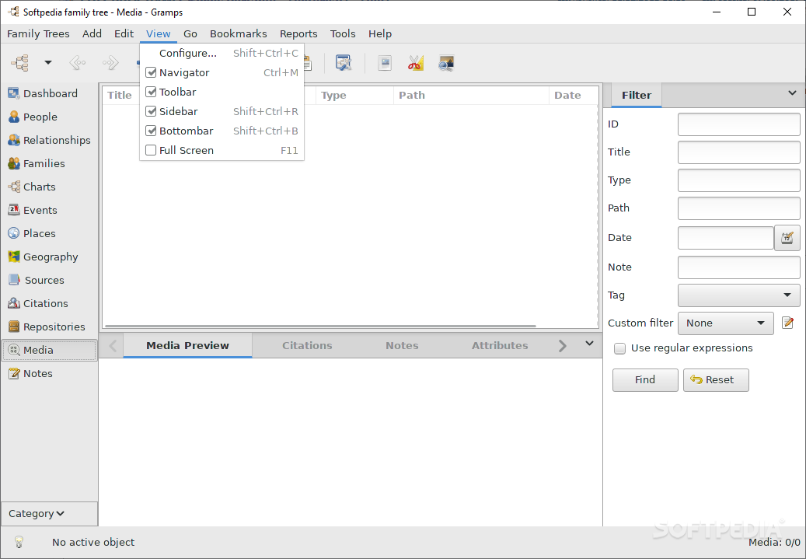This screenshot has width=806, height=559.
Task: Click the media list horizontal scrollbar
Action: [x=320, y=326]
